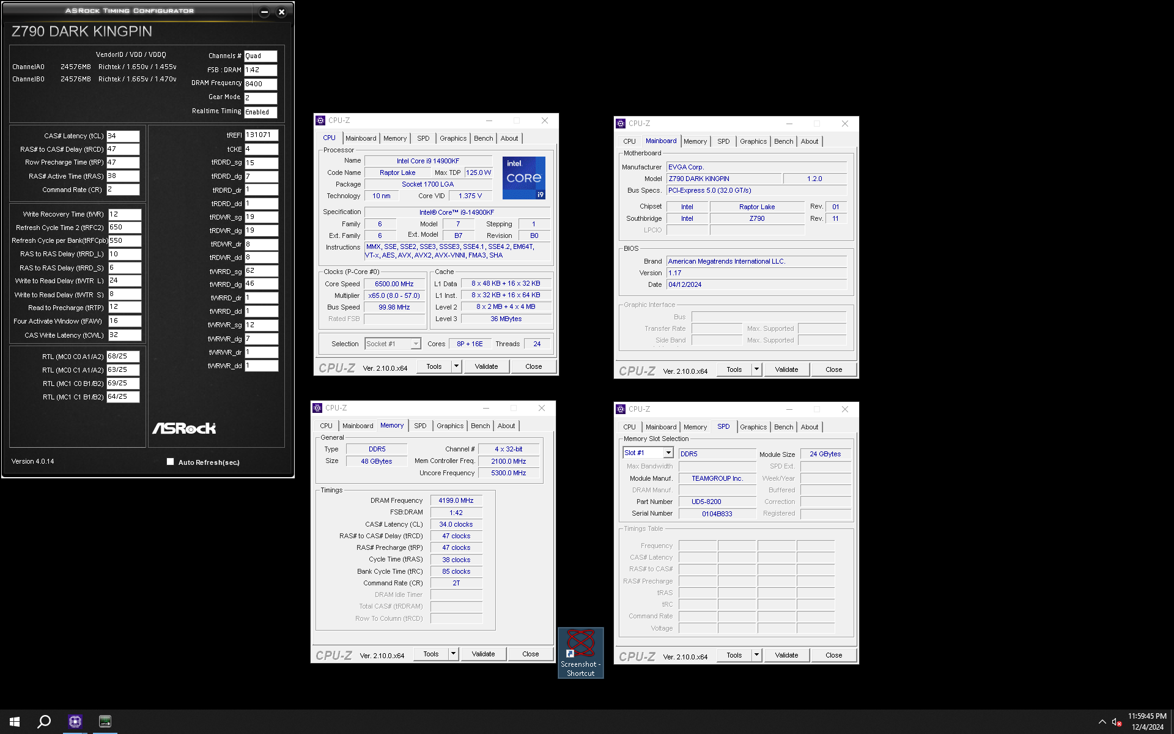
Task: Click the CAS Write Latency (tCWL) field
Action: (x=125, y=335)
